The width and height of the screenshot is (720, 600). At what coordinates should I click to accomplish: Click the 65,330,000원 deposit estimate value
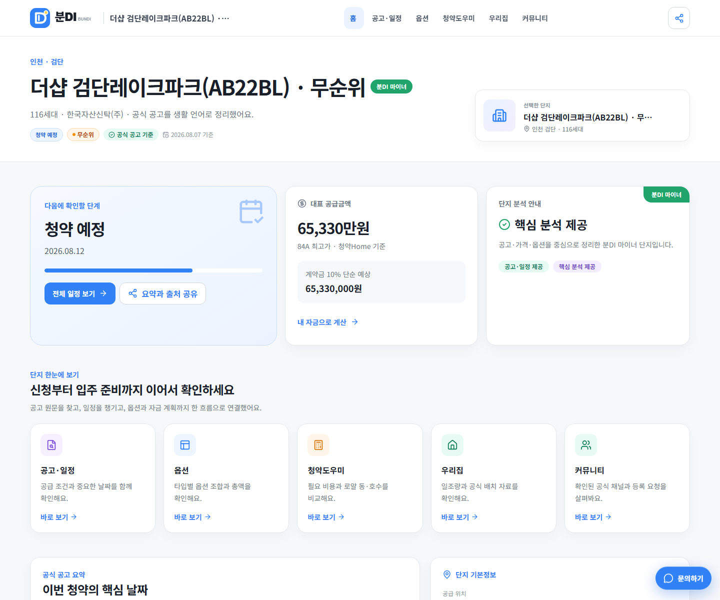[333, 288]
